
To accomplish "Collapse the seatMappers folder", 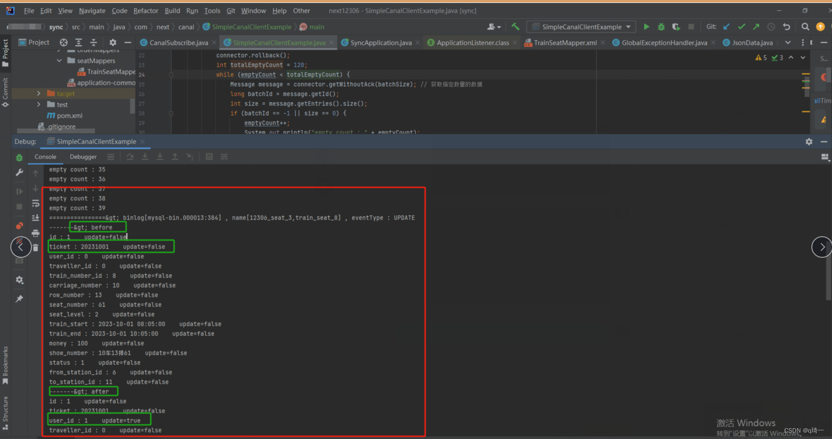I will point(59,61).
